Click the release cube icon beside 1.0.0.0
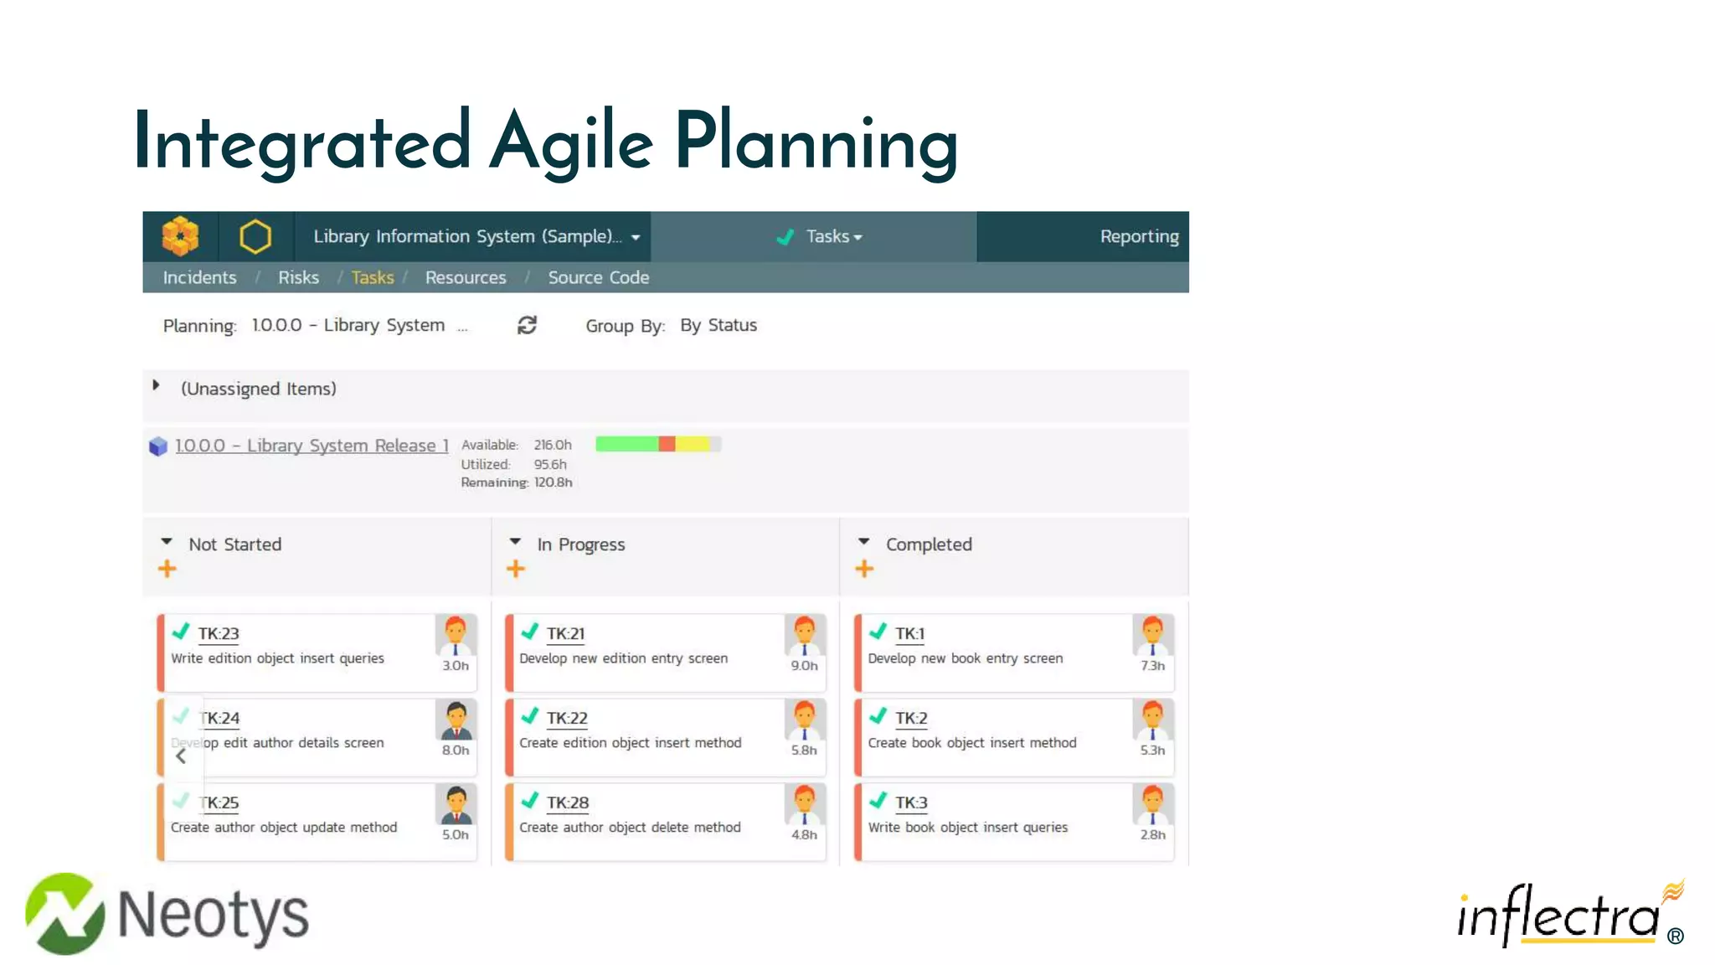Viewport: 1715px width, 965px height. click(x=158, y=446)
